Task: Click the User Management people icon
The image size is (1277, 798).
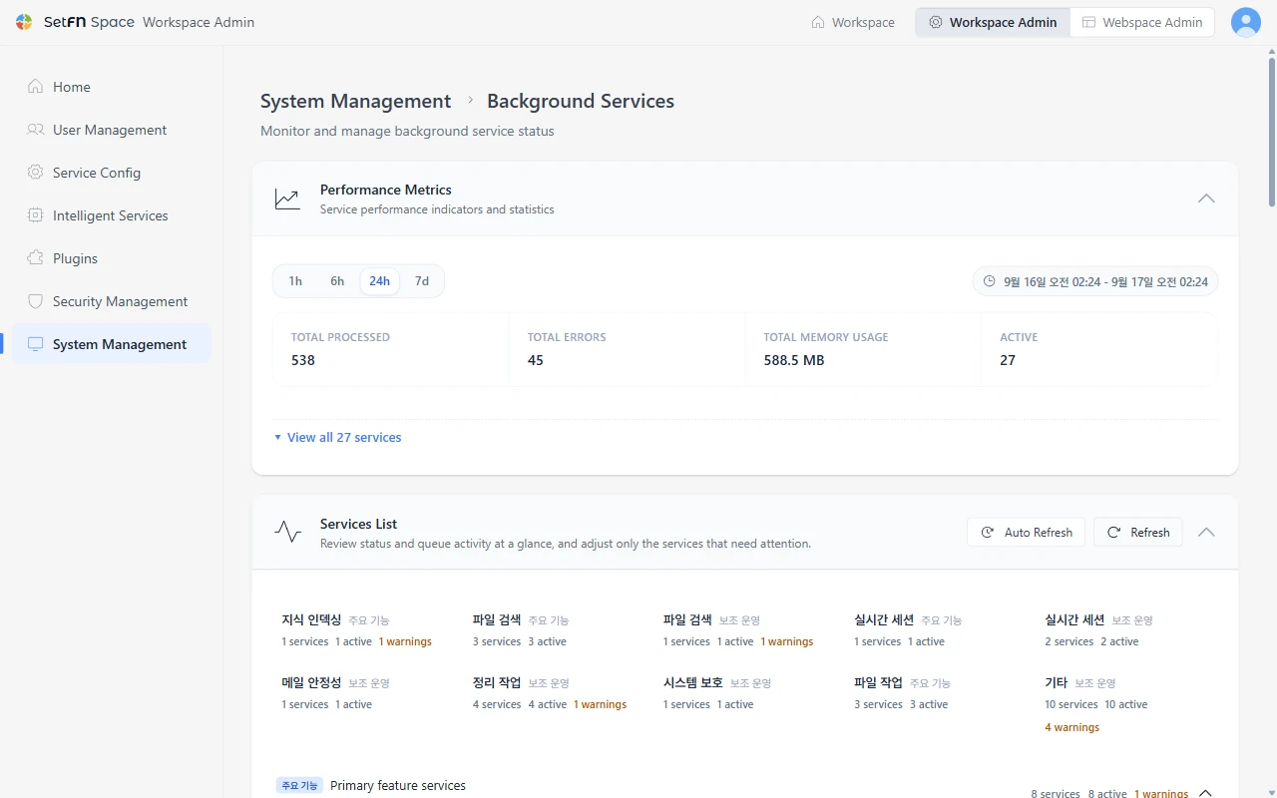Action: 36,130
